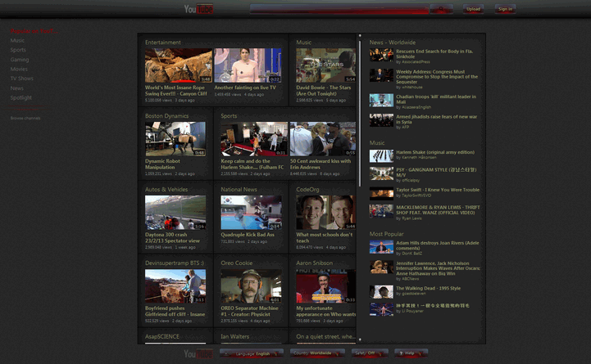Screen dimensions: 591x364
Task: Click the YouTube logo in footer
Action: click(x=198, y=353)
